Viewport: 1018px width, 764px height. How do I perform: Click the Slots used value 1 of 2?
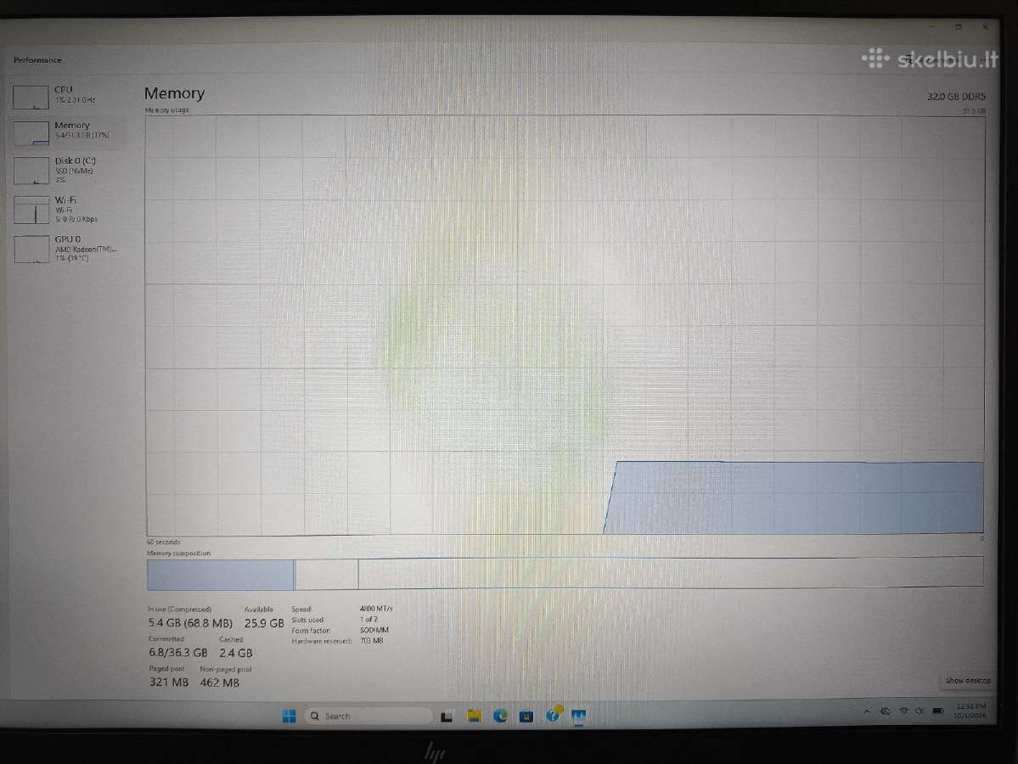pos(368,619)
